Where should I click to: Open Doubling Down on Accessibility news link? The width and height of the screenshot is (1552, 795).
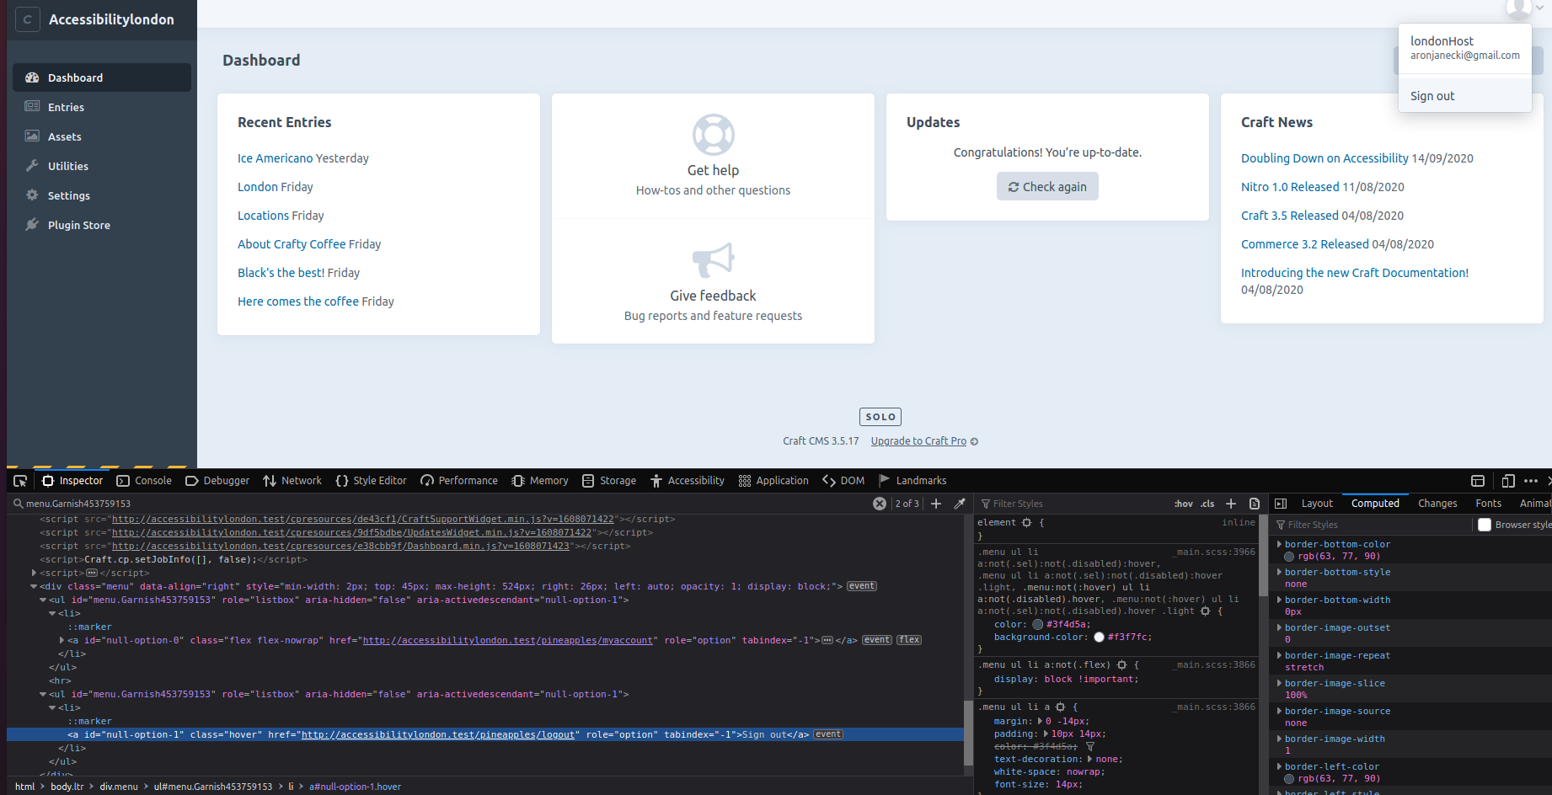(x=1325, y=158)
